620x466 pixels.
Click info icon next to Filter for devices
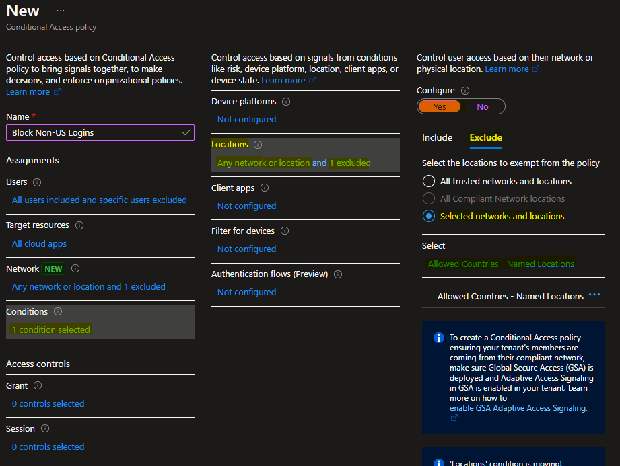(285, 231)
